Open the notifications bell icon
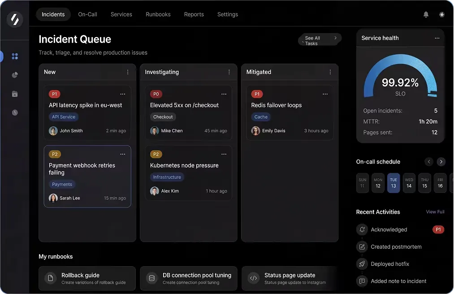 426,14
